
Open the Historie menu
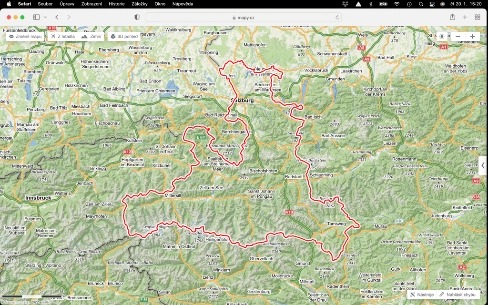point(117,4)
